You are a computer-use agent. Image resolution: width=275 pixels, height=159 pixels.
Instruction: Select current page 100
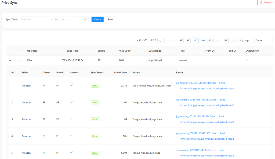(x=195, y=41)
